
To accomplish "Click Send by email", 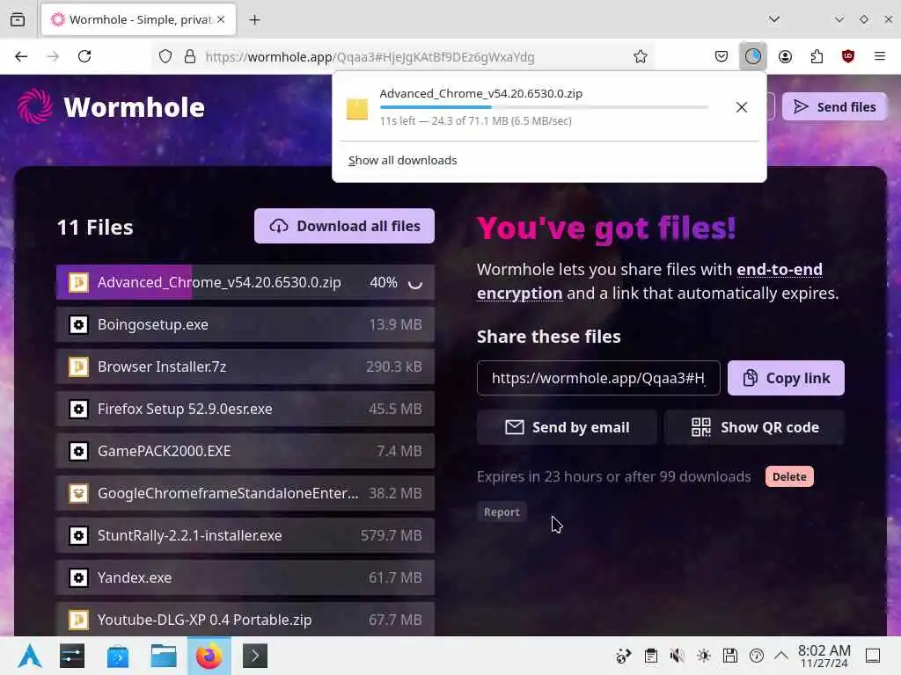I will [567, 428].
